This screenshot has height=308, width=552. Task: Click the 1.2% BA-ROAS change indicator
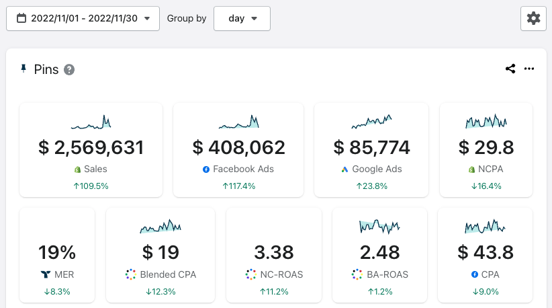pyautogui.click(x=379, y=292)
